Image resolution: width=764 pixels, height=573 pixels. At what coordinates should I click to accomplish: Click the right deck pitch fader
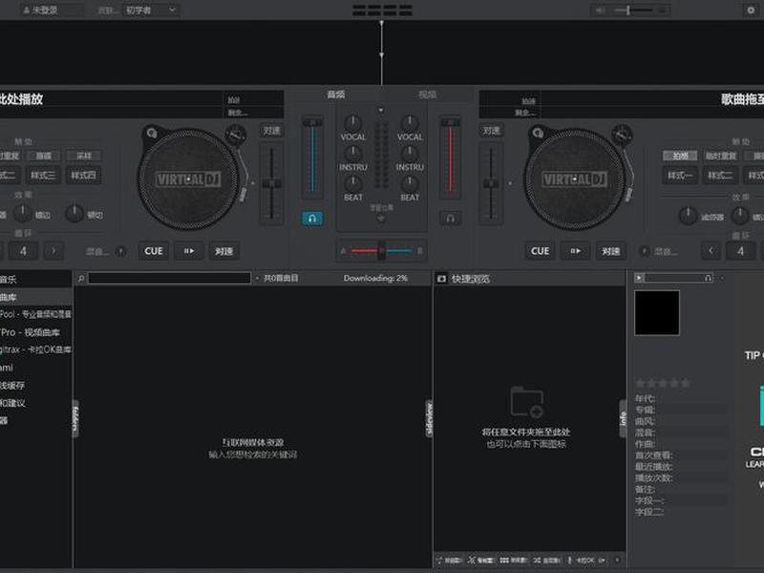point(491,183)
